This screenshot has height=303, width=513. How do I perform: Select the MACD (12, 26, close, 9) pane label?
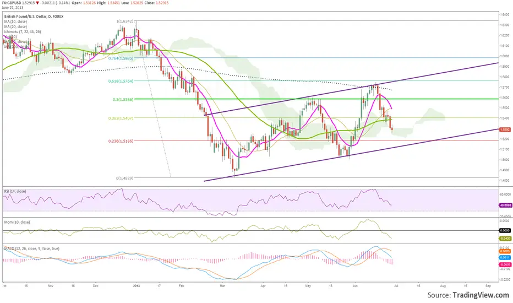(31, 248)
